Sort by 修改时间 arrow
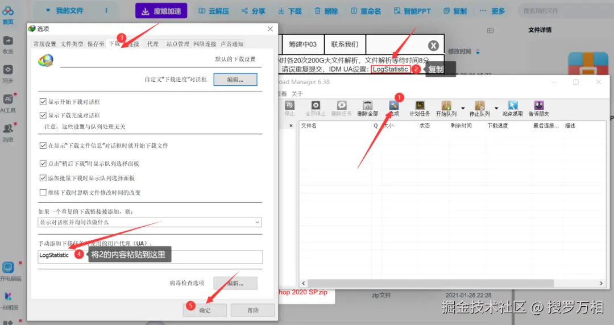 pyautogui.click(x=478, y=52)
